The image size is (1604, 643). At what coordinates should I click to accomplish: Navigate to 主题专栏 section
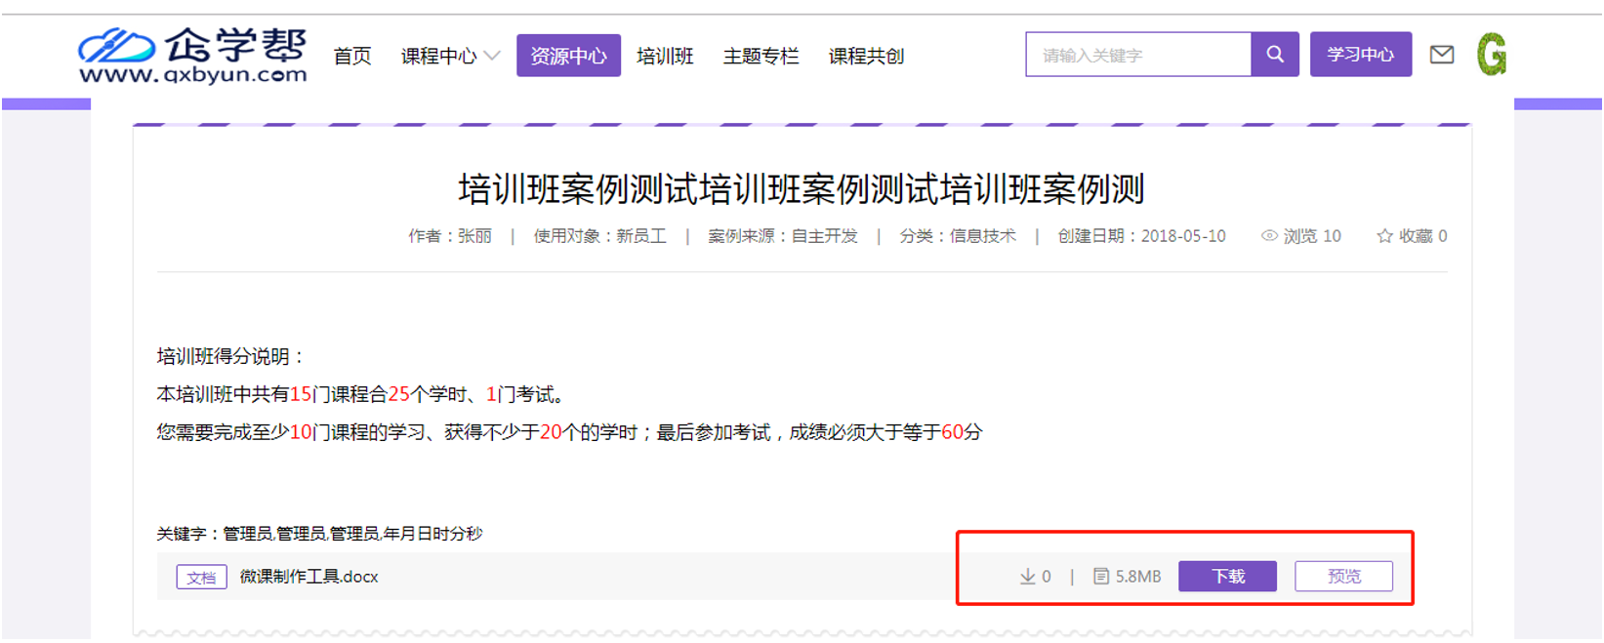tap(761, 56)
